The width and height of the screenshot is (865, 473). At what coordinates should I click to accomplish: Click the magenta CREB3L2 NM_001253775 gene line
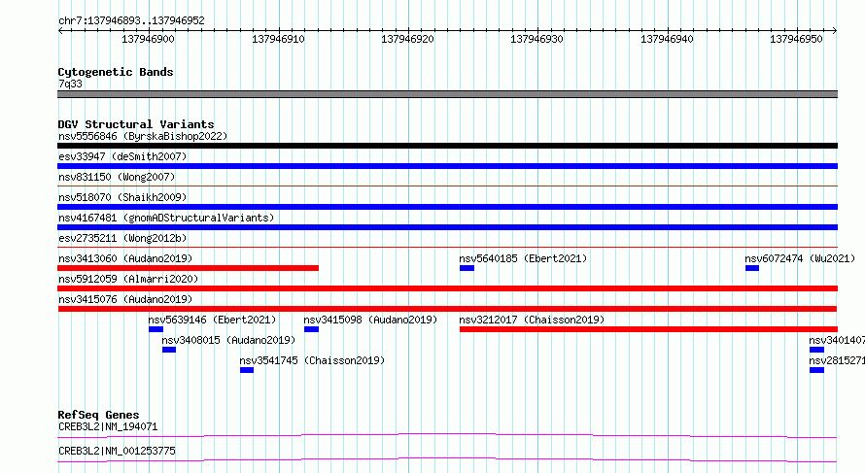pyautogui.click(x=447, y=459)
